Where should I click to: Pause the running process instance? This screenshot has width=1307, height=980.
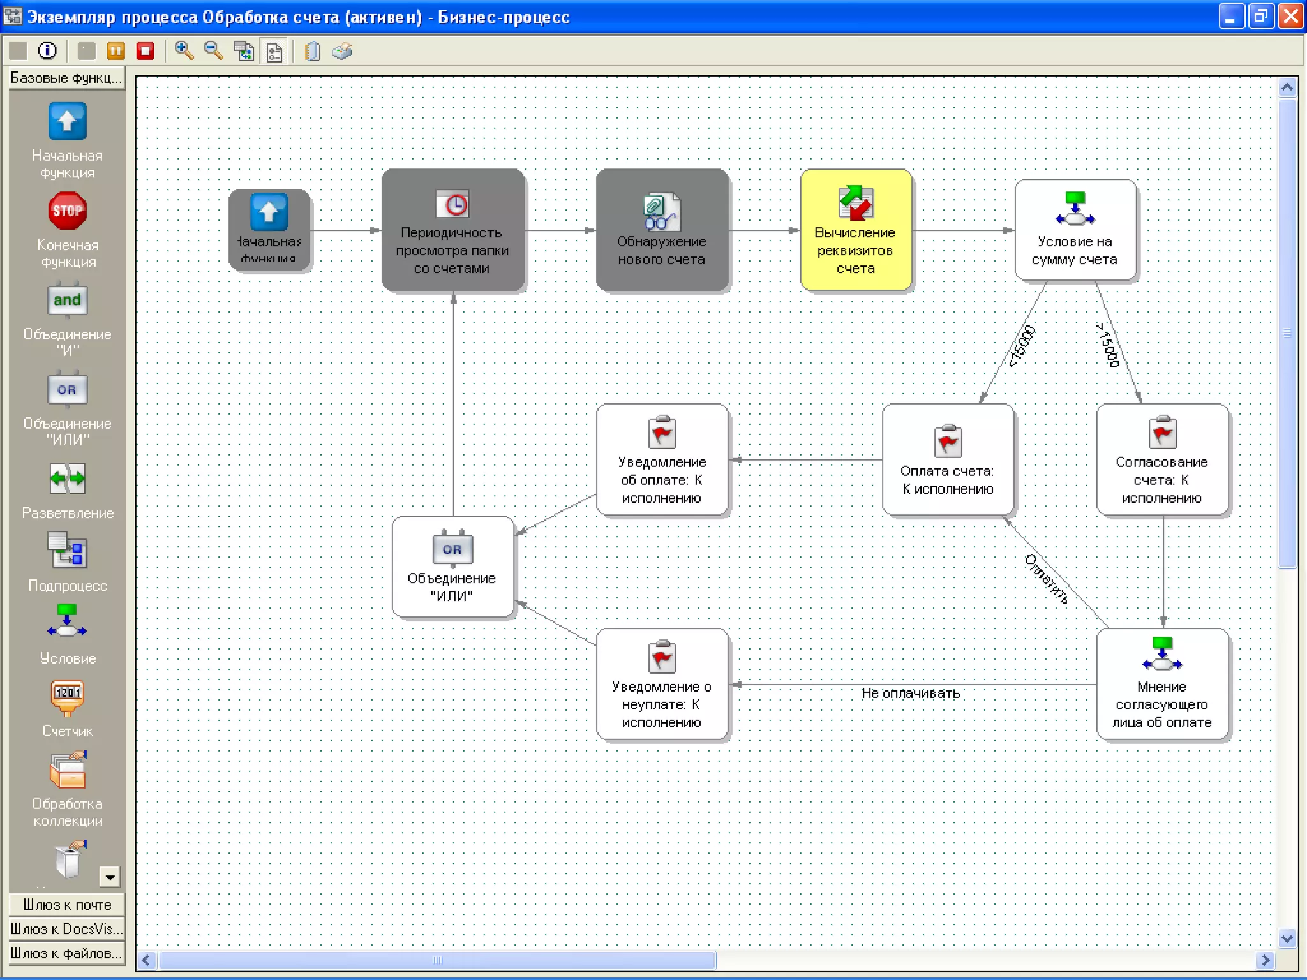(x=116, y=51)
